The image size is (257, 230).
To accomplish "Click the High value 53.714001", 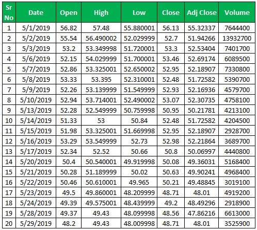I will point(101,100).
